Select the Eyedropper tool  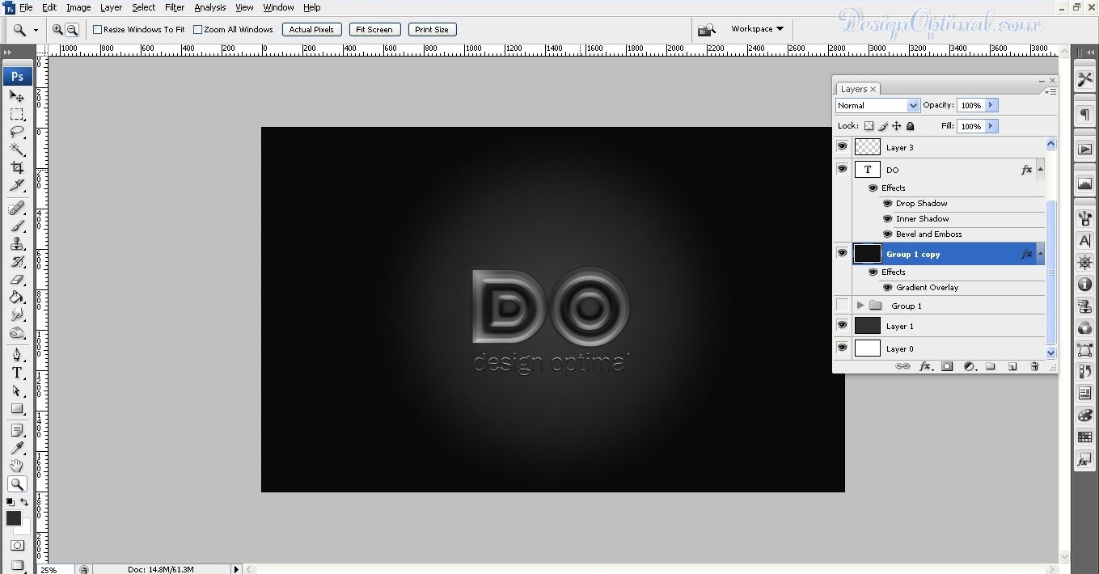tap(17, 448)
